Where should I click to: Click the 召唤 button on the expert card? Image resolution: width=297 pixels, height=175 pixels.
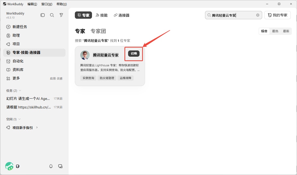134,54
